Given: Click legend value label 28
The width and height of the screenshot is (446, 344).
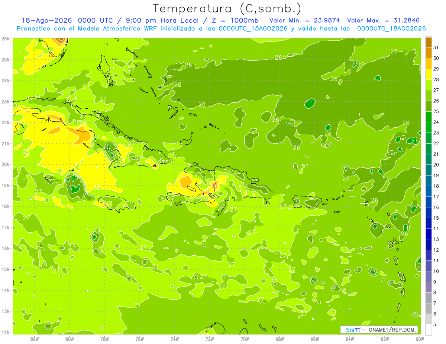Looking at the screenshot, I should (x=436, y=79).
